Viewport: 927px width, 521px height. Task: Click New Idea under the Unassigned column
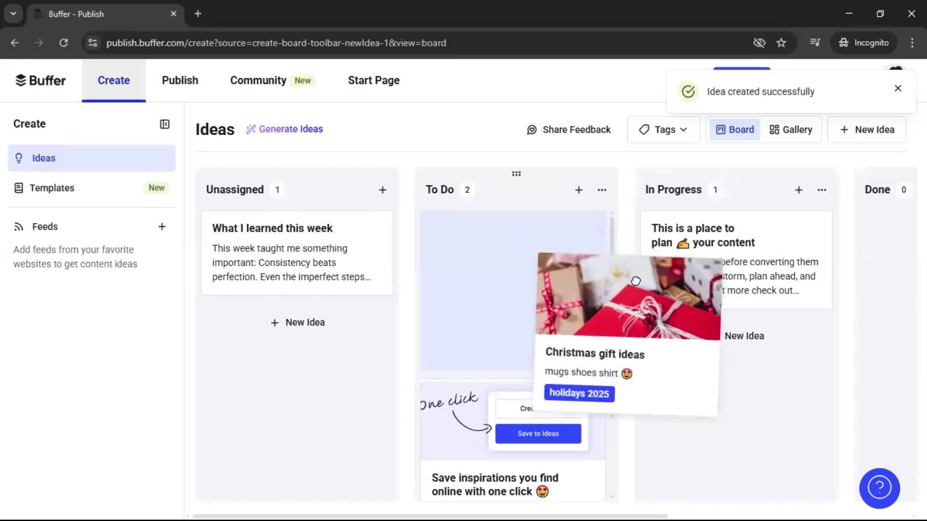pyautogui.click(x=297, y=322)
